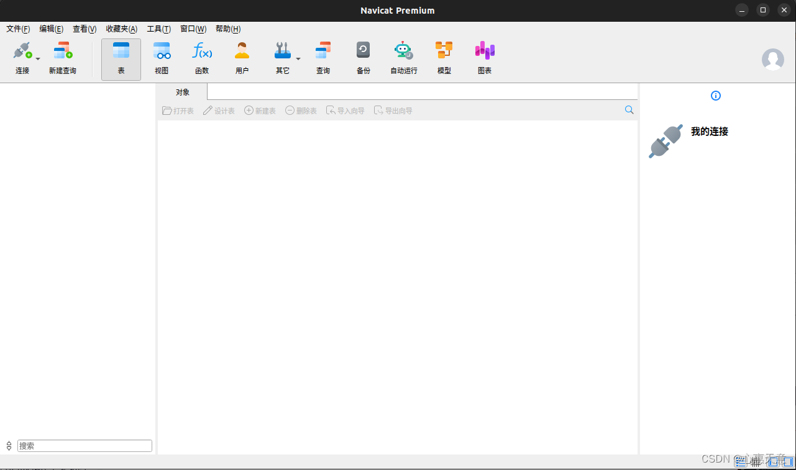
Task: Switch to list view in status bar
Action: (x=741, y=462)
